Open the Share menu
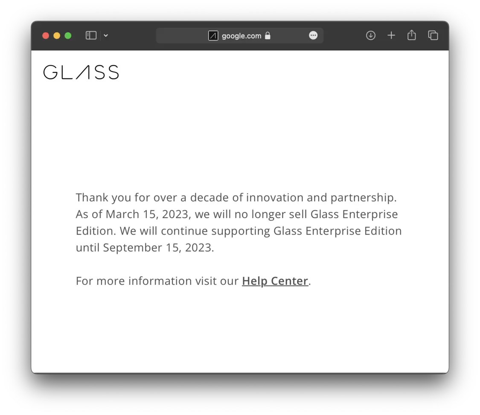The image size is (480, 415). pyautogui.click(x=412, y=35)
